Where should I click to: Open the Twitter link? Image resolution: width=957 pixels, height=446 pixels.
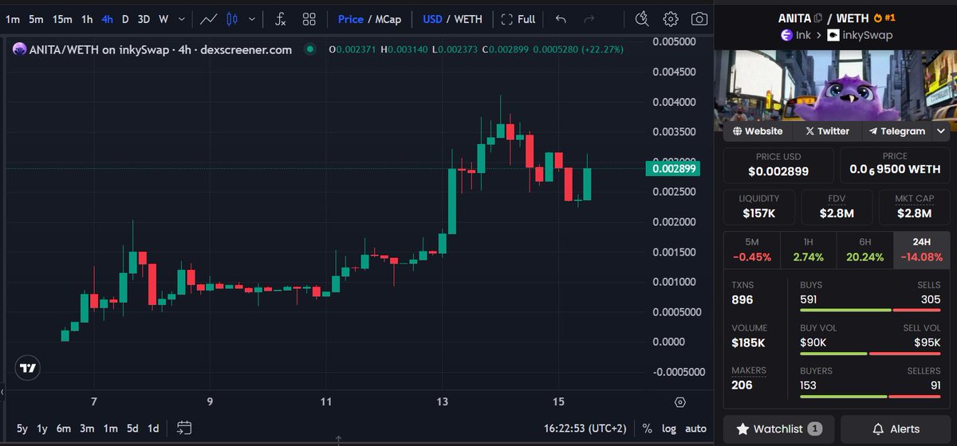[x=827, y=131]
